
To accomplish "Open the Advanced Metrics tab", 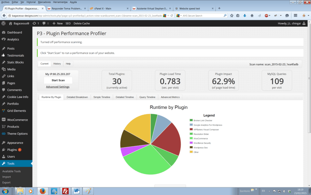I will [x=170, y=97].
